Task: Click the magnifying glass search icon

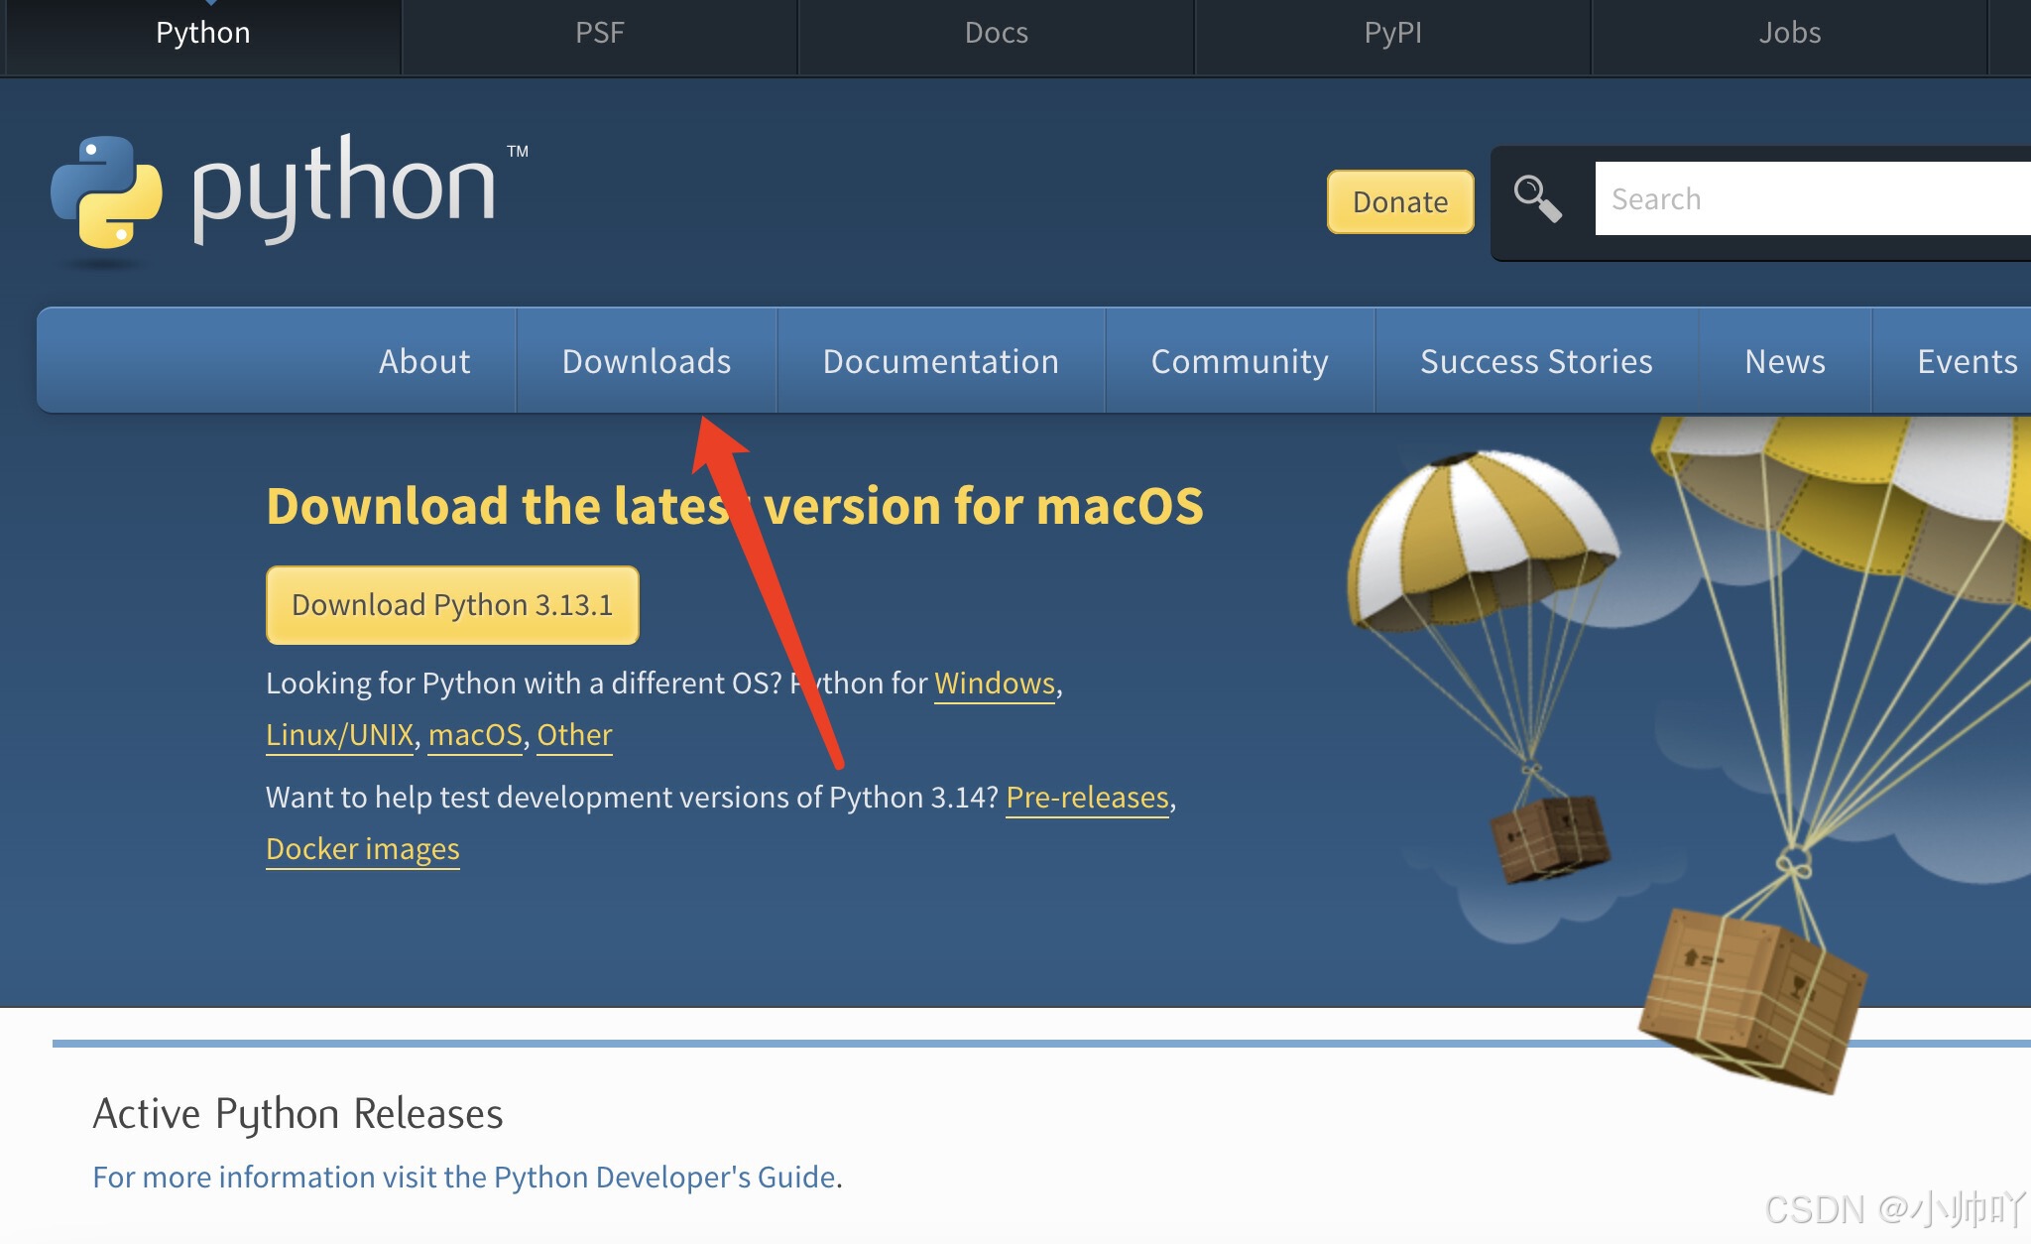Action: (1537, 198)
